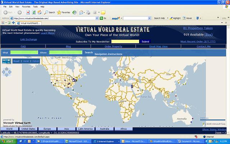This screenshot has width=230, height=144.
Task: Open the View menu
Action: (17, 6)
